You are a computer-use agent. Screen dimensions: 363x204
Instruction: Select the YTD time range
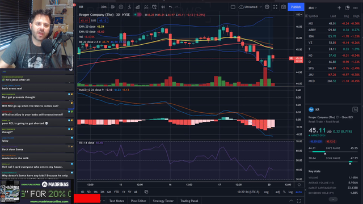116,192
